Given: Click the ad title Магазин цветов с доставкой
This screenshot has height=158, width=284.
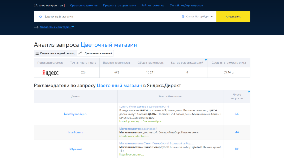Looking at the screenshot, I should pos(138,129).
